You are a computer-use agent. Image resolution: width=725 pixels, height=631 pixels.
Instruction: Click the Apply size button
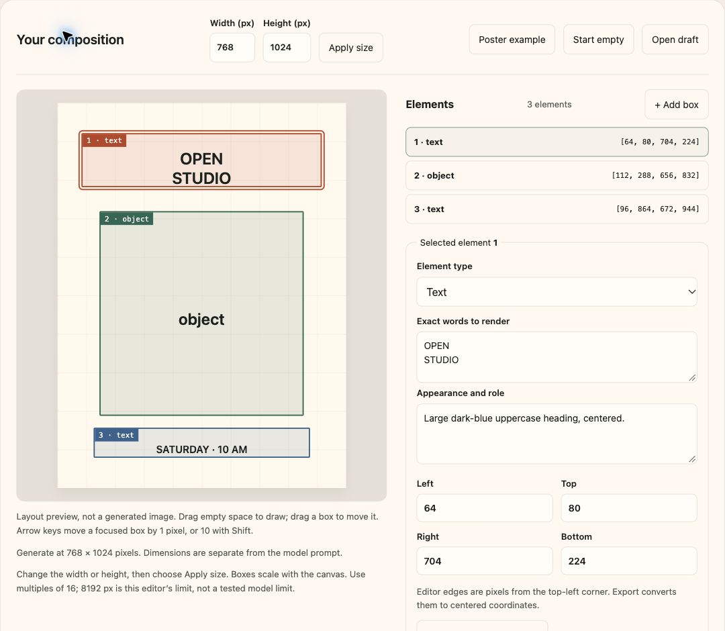tap(350, 48)
